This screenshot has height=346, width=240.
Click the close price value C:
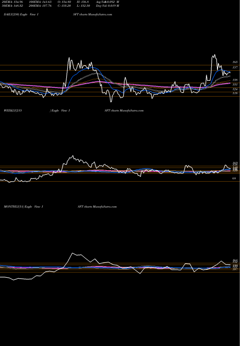click(x=64, y=5)
